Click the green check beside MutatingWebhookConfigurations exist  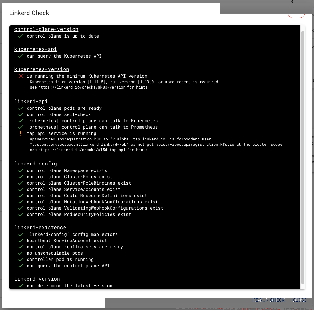(x=21, y=202)
